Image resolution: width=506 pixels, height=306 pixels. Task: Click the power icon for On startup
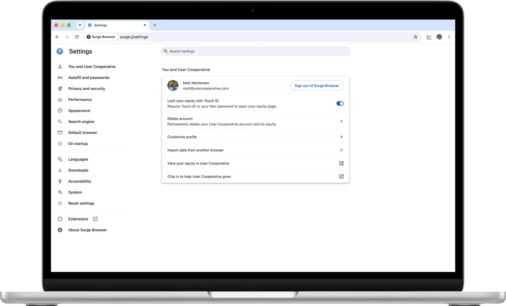[60, 143]
